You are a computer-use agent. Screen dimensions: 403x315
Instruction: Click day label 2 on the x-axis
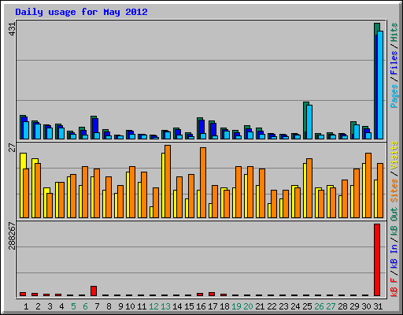[x=38, y=306]
